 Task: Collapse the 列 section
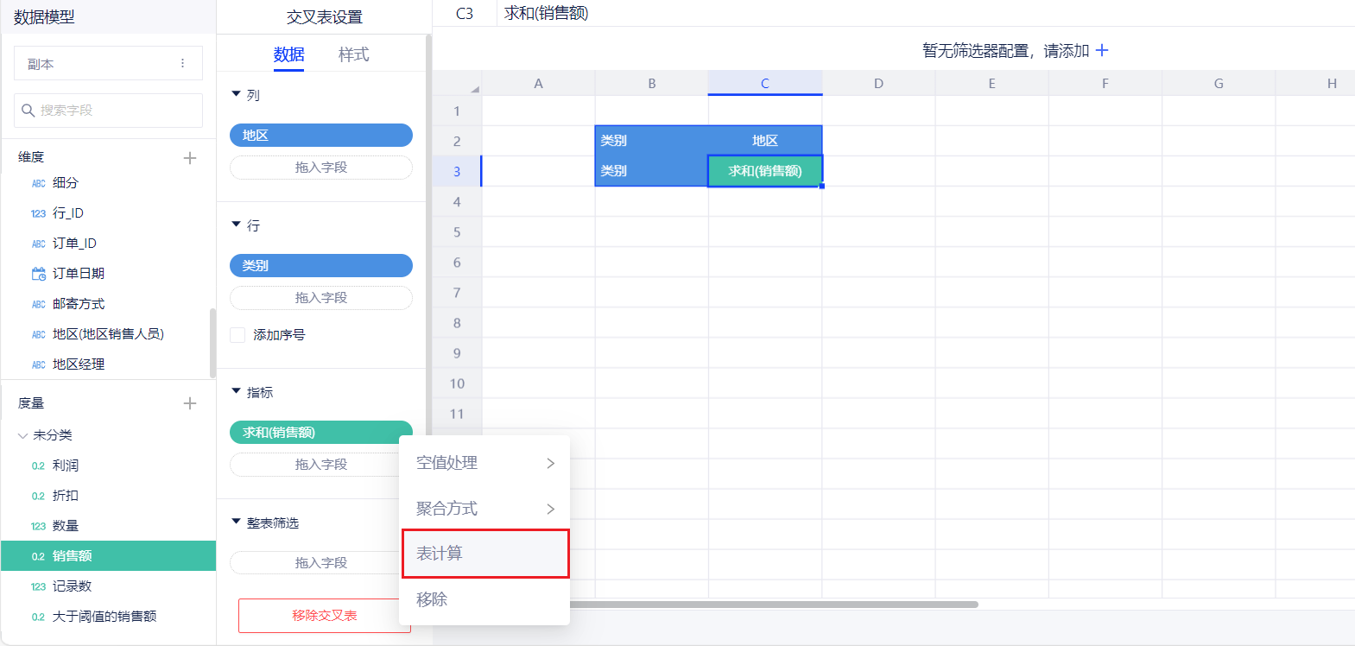click(237, 94)
